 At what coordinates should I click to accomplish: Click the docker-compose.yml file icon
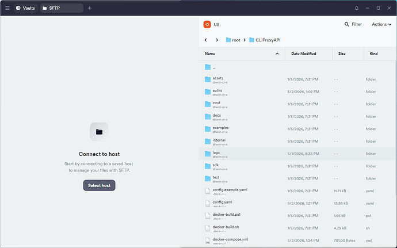(208, 241)
